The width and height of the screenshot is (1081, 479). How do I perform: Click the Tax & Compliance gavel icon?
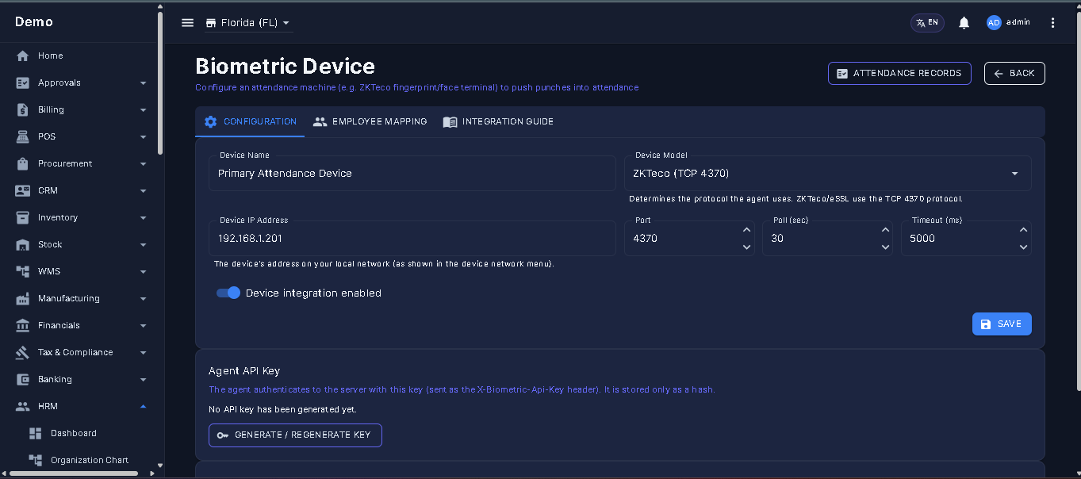tap(23, 352)
